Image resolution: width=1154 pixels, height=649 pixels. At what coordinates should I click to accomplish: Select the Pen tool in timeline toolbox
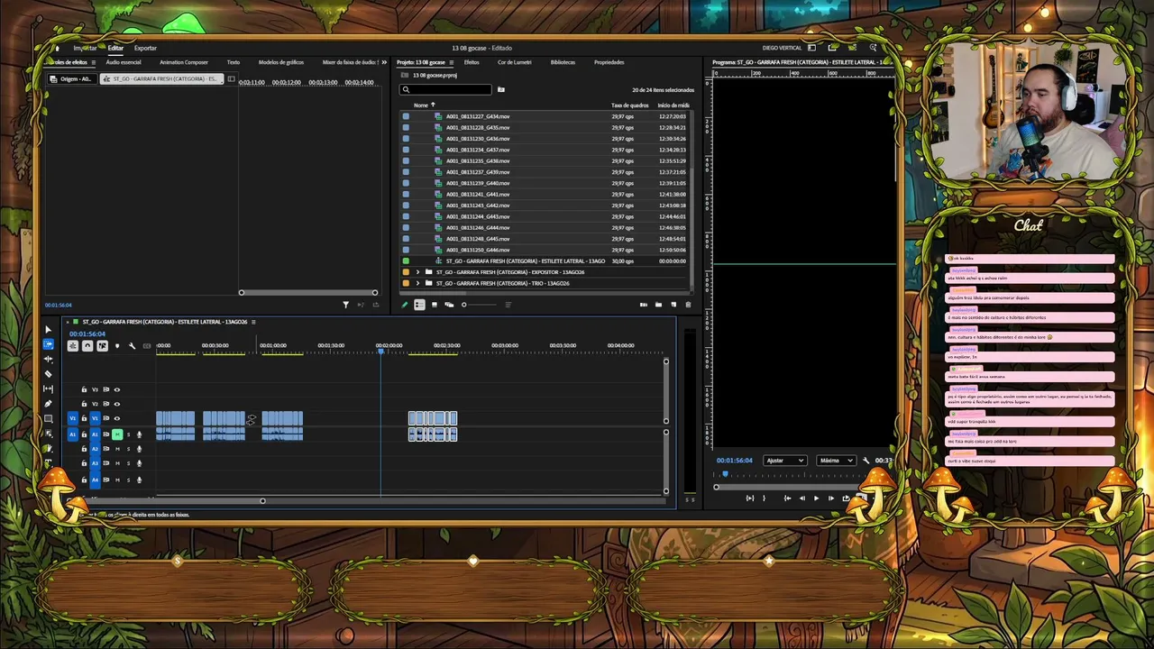click(48, 403)
